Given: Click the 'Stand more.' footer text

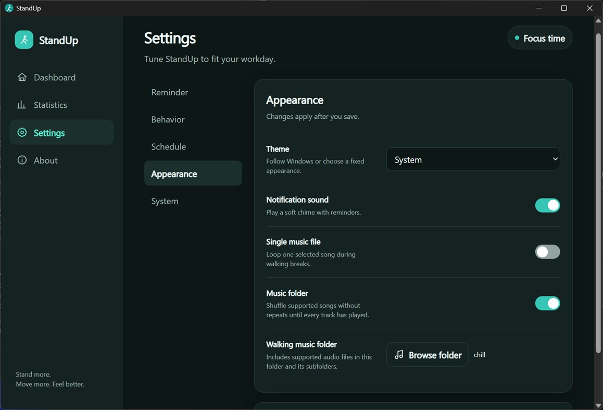Looking at the screenshot, I should point(33,374).
